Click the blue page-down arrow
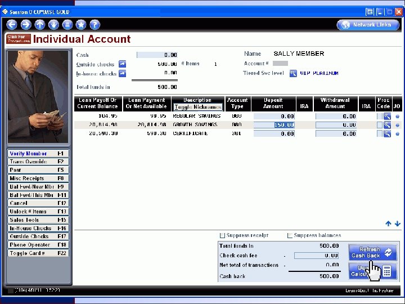Viewport: 405px width, 304px height. (x=398, y=223)
